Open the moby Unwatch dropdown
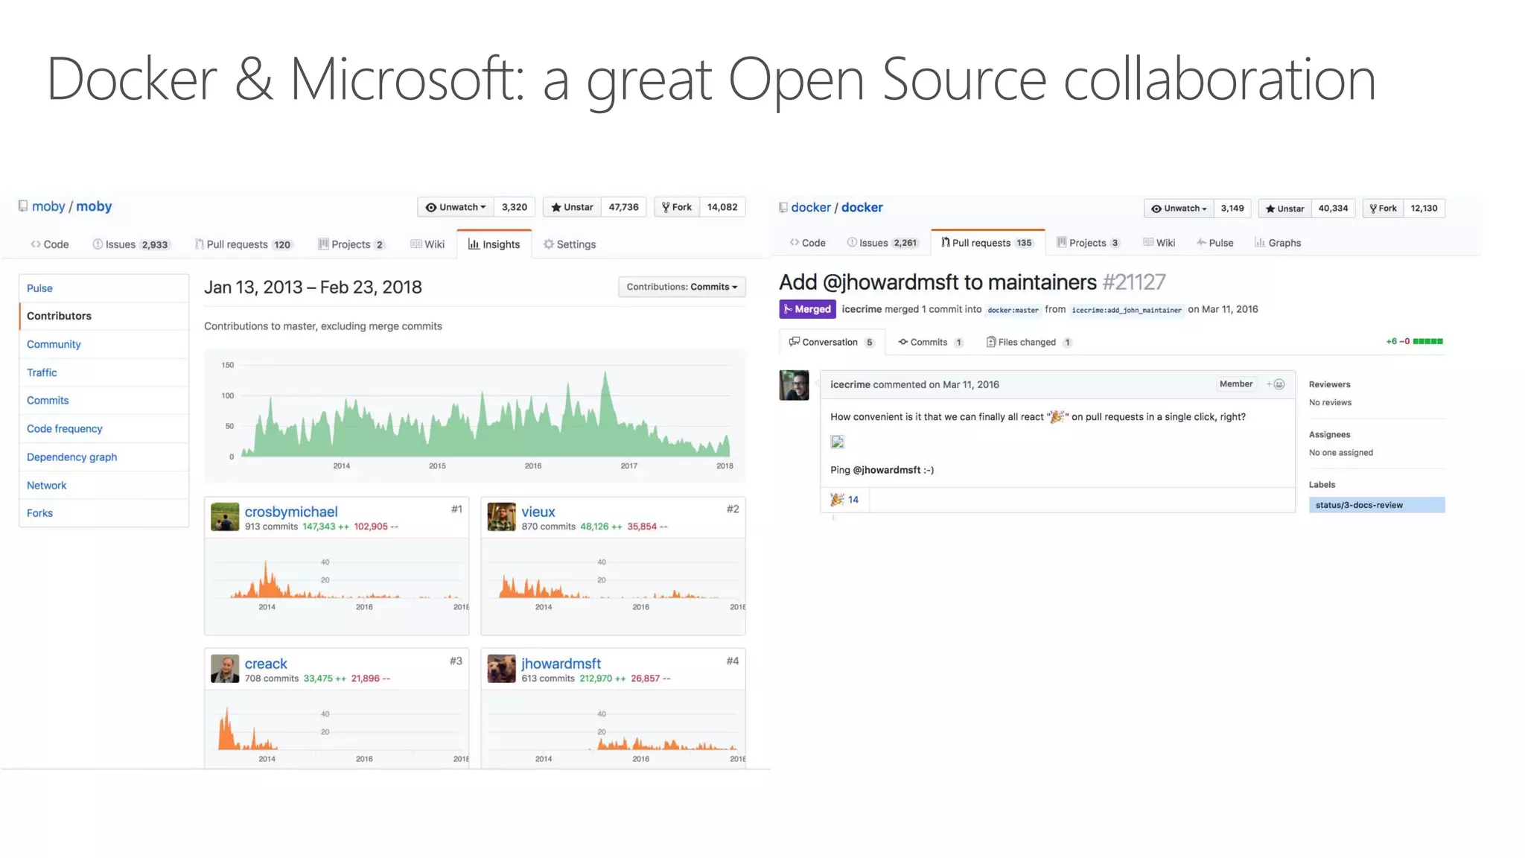 coord(455,207)
